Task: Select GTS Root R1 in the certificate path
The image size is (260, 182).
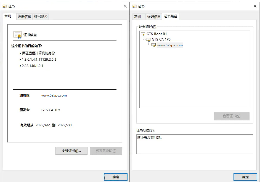Action: coord(156,34)
